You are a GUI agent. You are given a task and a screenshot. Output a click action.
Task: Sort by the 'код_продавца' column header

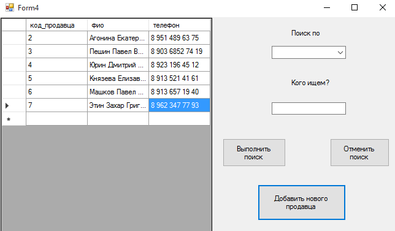(56, 25)
